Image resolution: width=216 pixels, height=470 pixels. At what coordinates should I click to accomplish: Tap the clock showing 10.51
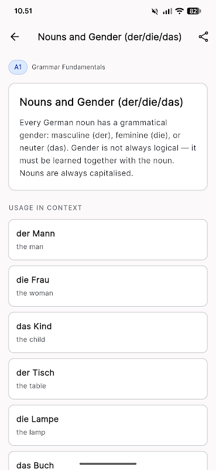[x=23, y=11]
